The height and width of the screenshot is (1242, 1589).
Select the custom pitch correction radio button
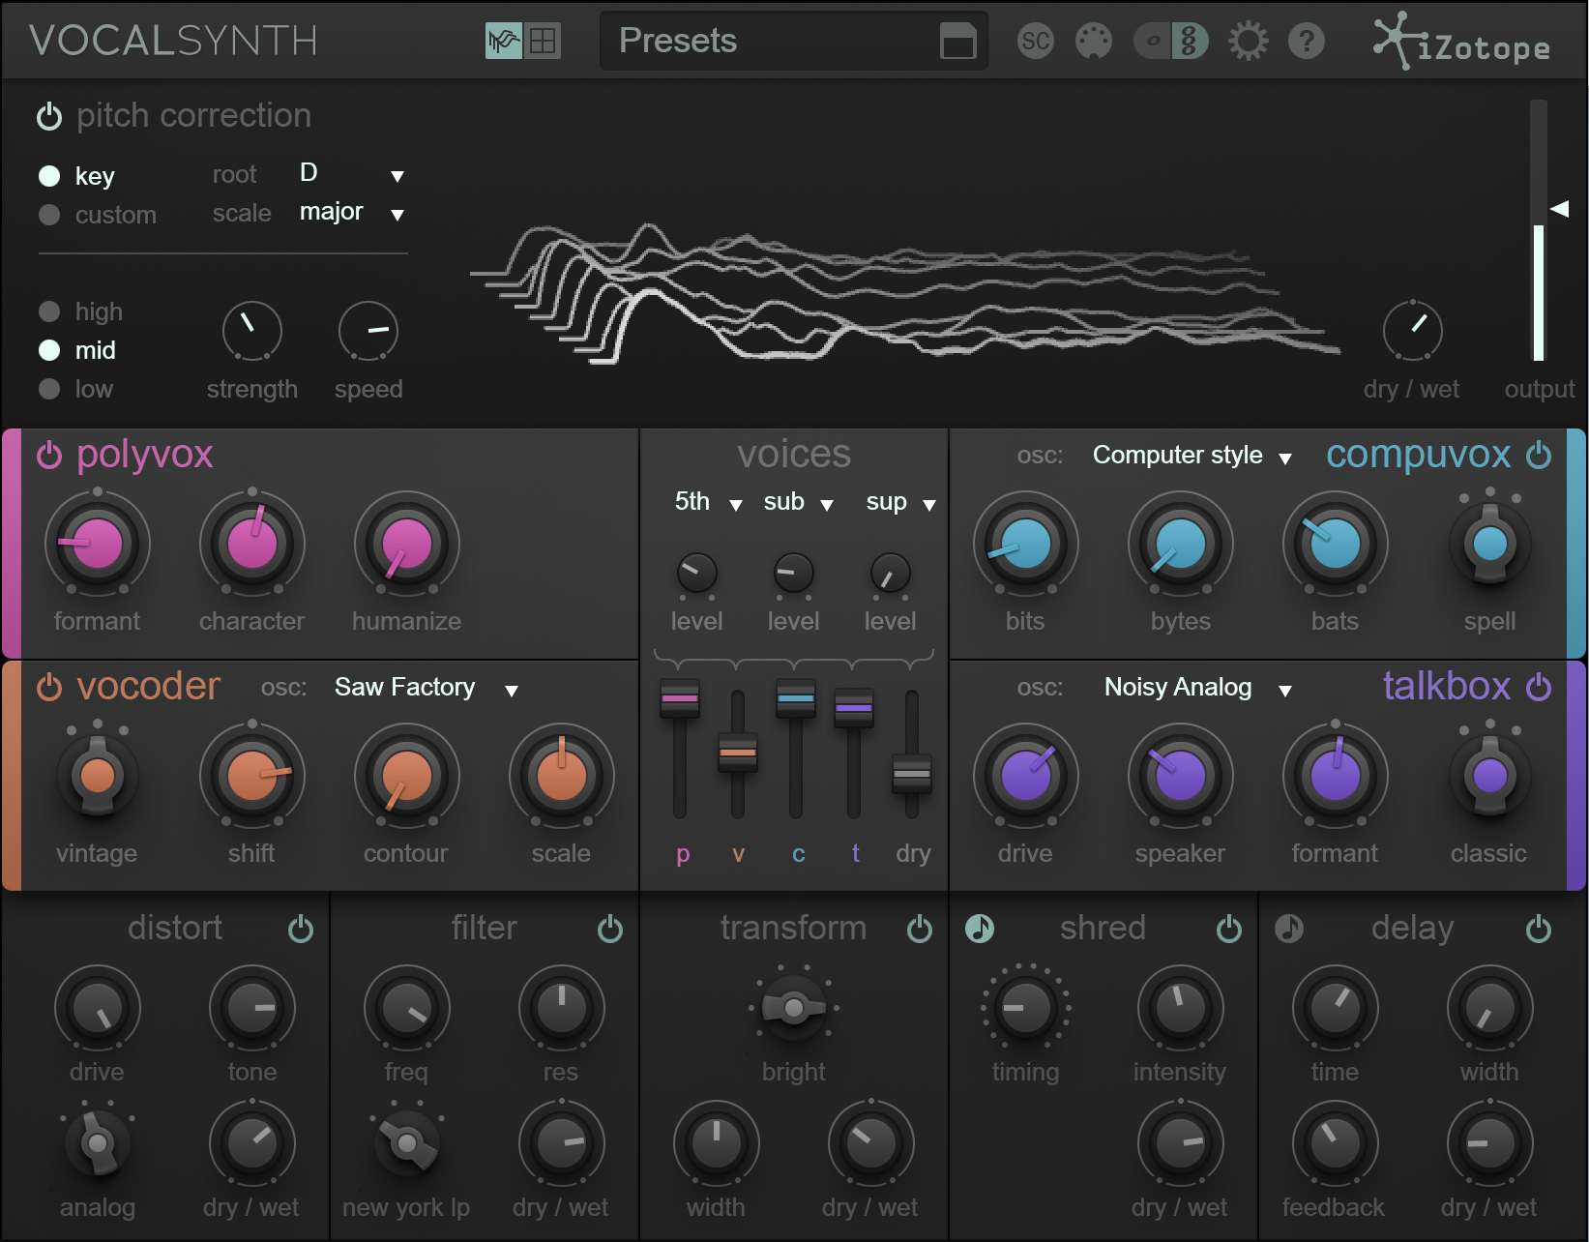(x=49, y=215)
